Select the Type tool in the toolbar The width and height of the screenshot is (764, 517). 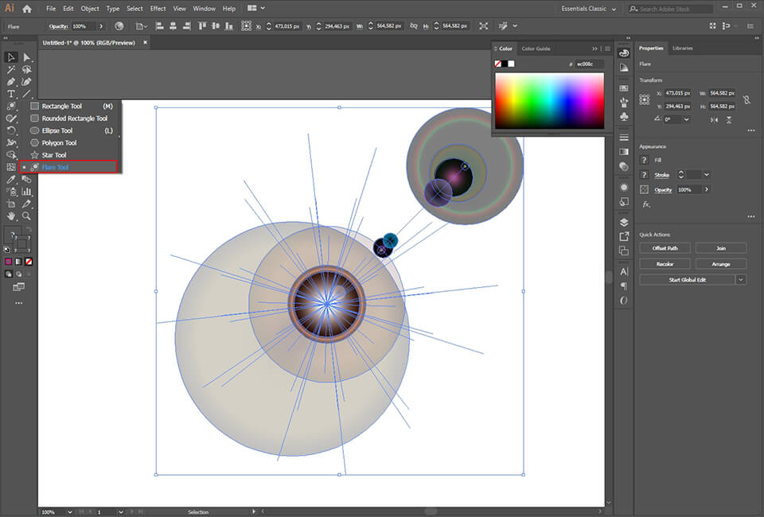tap(11, 94)
